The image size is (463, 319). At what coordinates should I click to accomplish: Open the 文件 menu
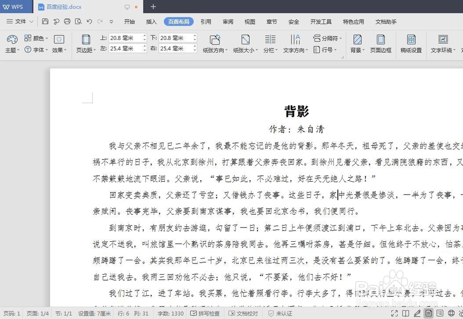19,21
